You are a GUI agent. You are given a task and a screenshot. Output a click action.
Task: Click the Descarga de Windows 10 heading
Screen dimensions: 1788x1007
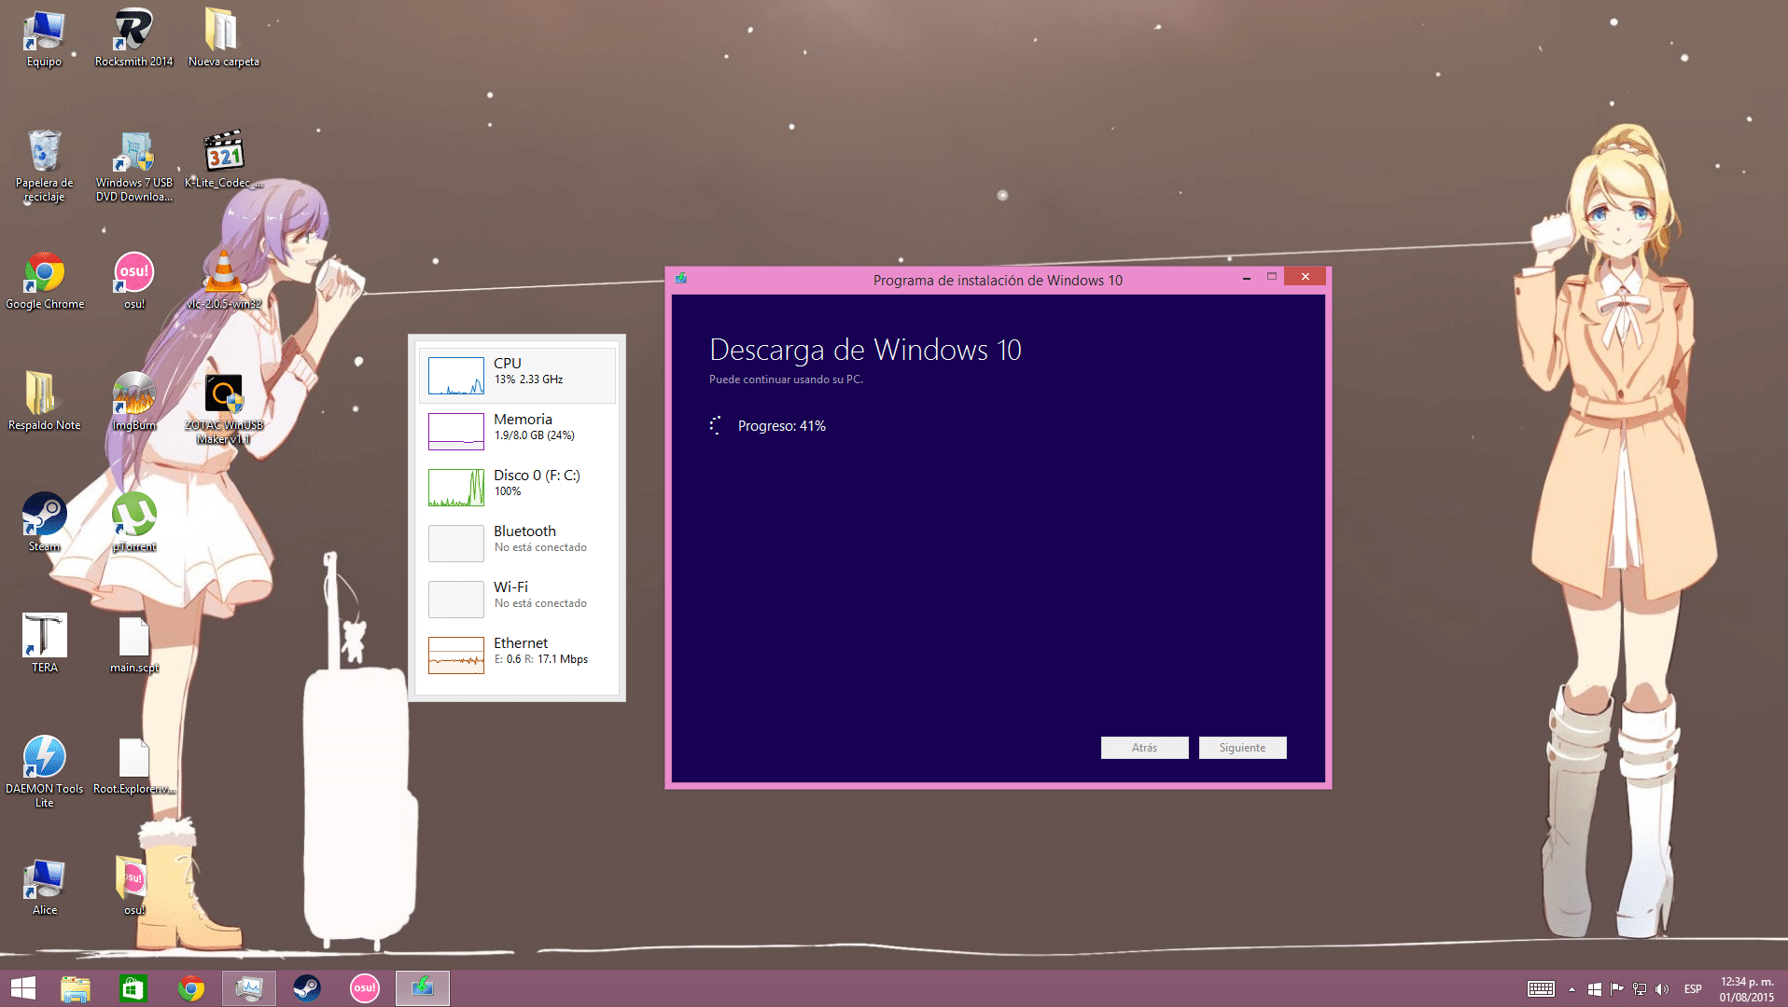865,350
